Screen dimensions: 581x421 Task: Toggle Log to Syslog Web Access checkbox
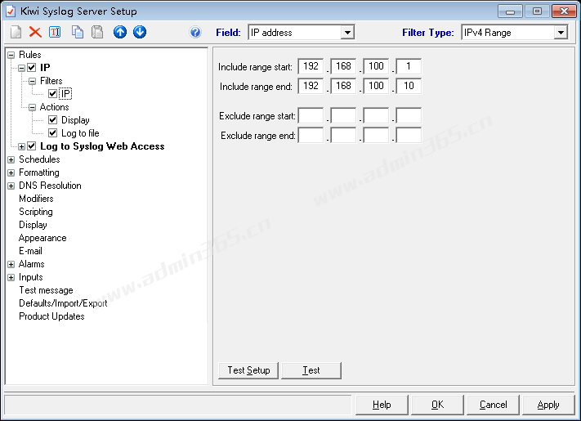coord(32,146)
